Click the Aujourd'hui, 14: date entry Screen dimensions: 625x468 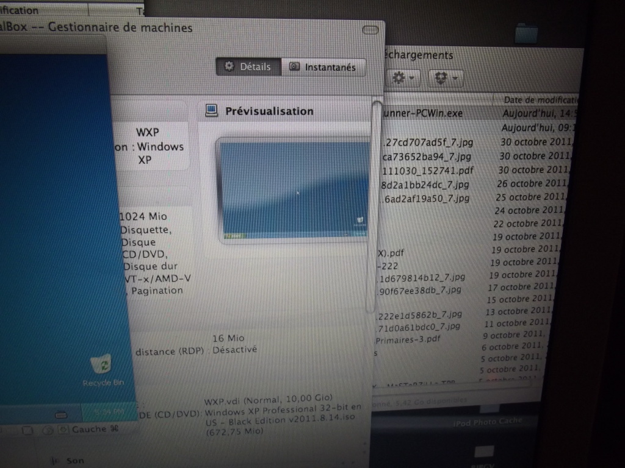[x=539, y=113]
